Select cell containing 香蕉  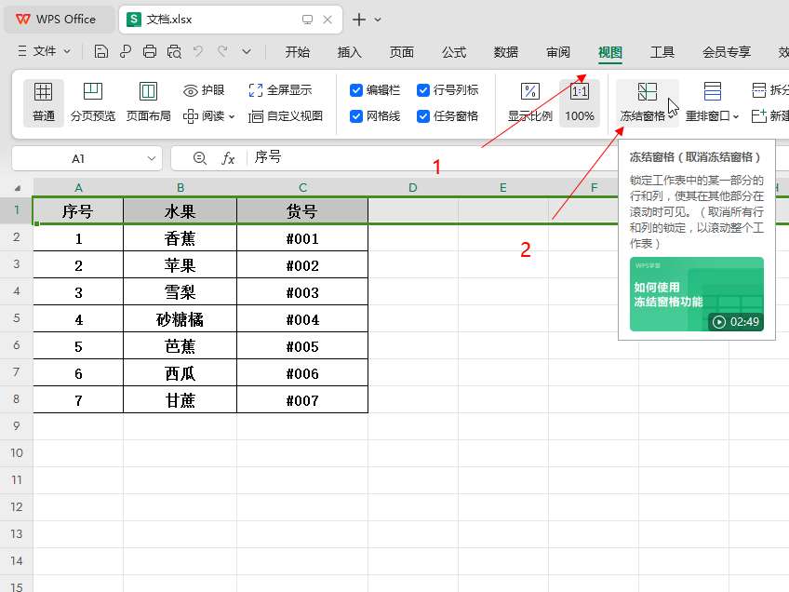(x=181, y=238)
